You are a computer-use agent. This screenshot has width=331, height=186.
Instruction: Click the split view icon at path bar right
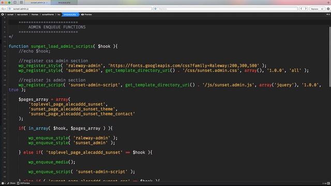coord(328,14)
